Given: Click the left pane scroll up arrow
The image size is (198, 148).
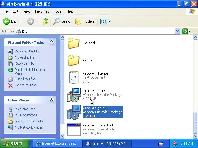Looking at the screenshot, I should (62, 37).
